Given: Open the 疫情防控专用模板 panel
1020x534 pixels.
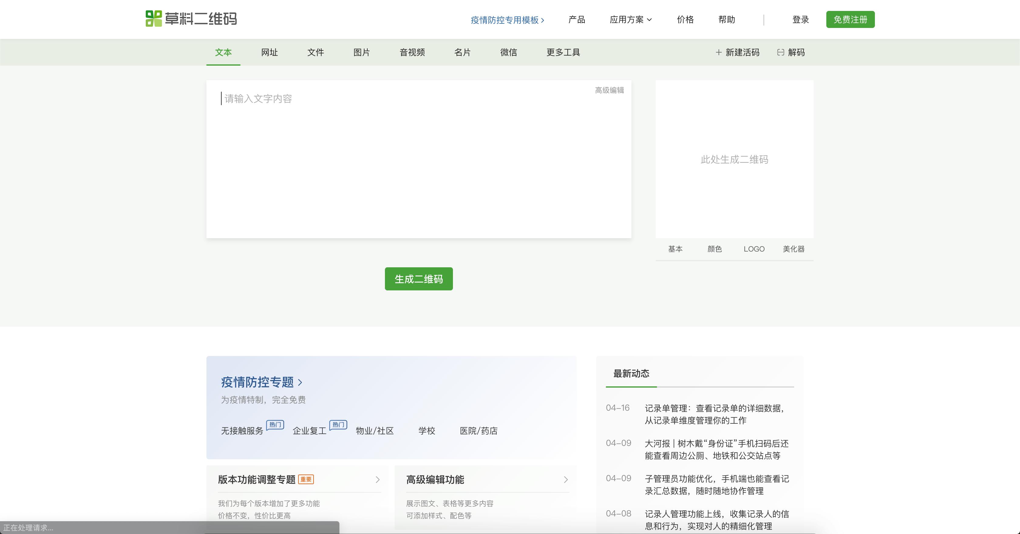Looking at the screenshot, I should [x=507, y=19].
